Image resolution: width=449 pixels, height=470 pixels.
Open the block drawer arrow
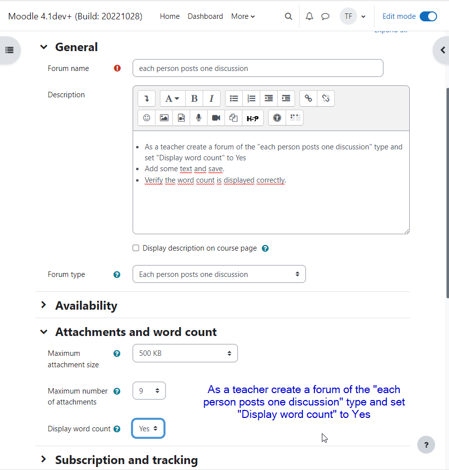click(442, 50)
